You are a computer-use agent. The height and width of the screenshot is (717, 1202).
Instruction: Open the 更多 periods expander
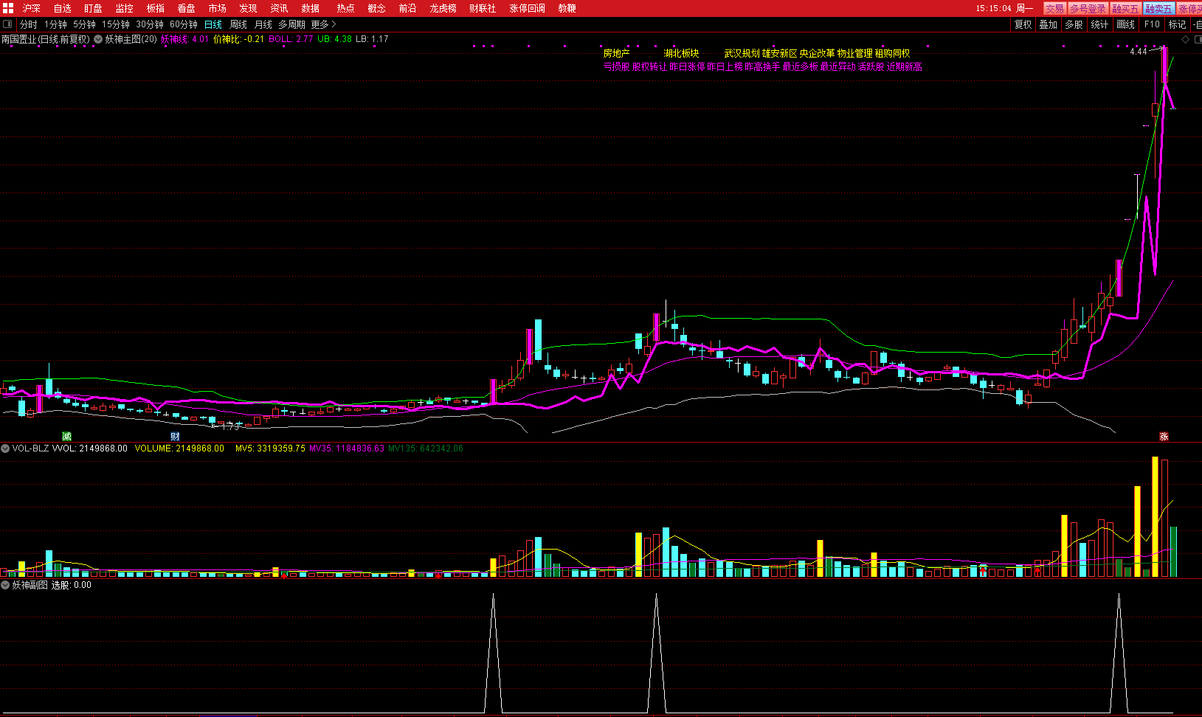click(x=323, y=24)
